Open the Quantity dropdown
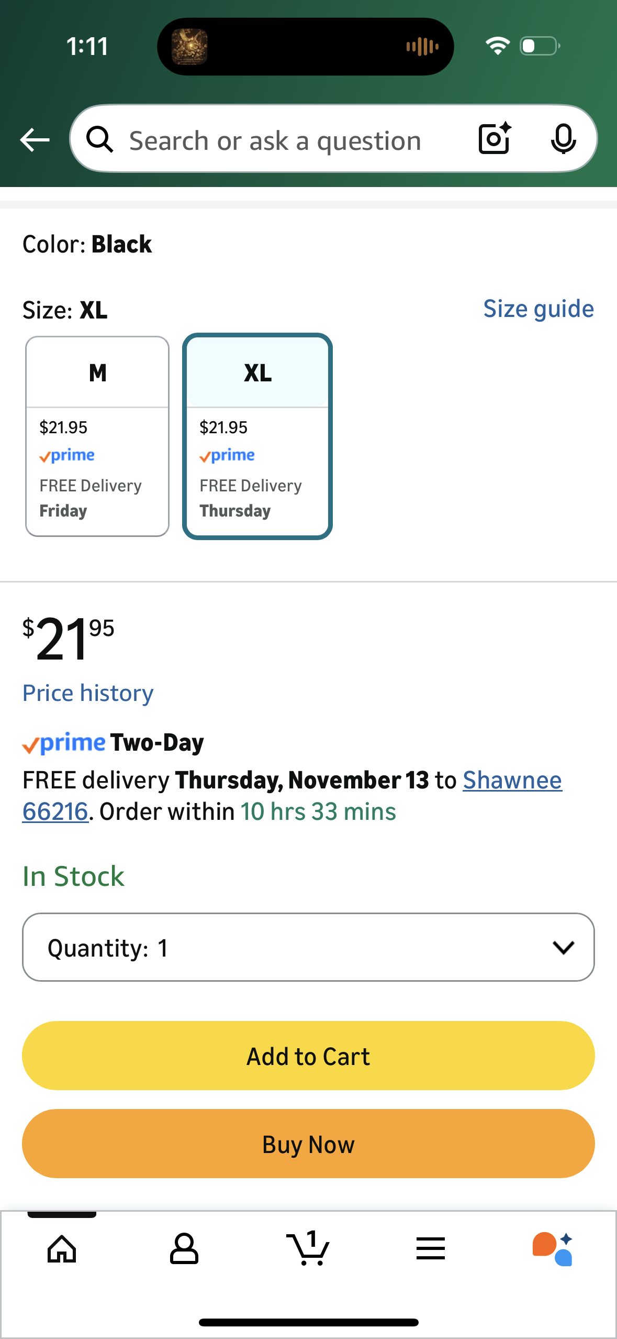The image size is (617, 1339). (308, 947)
